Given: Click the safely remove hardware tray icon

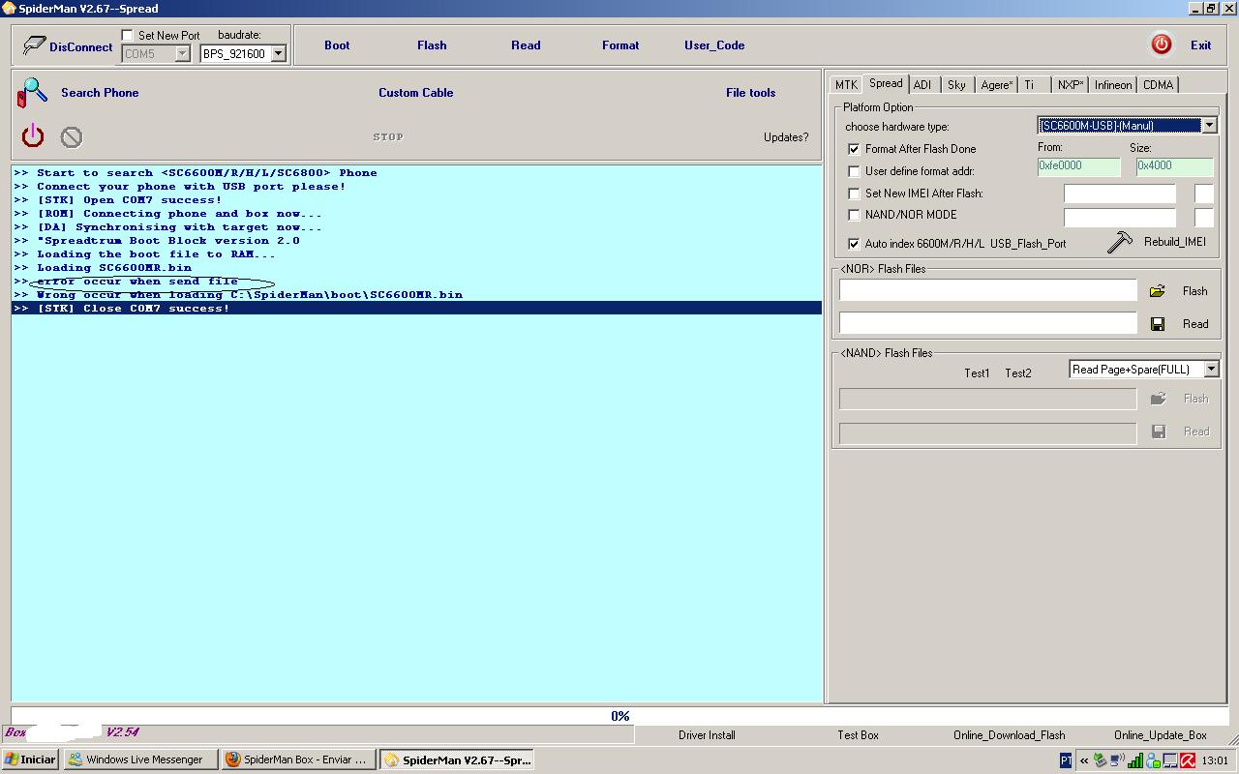Looking at the screenshot, I should tap(1100, 760).
